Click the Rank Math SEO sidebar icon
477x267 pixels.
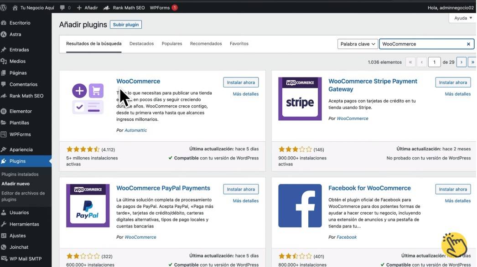pyautogui.click(x=4, y=96)
